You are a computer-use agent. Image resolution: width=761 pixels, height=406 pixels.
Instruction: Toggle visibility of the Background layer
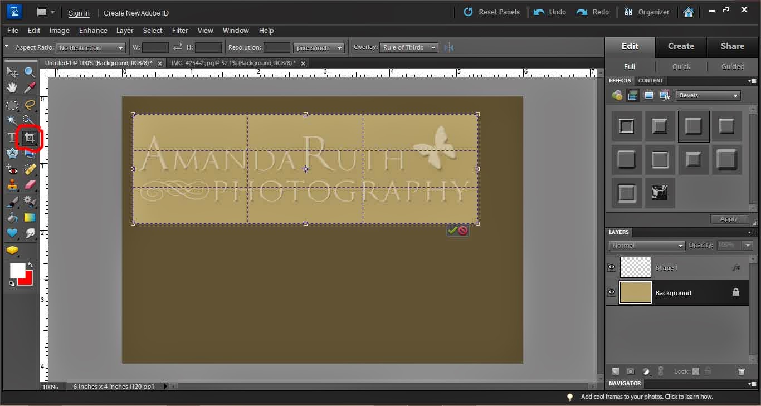point(612,292)
